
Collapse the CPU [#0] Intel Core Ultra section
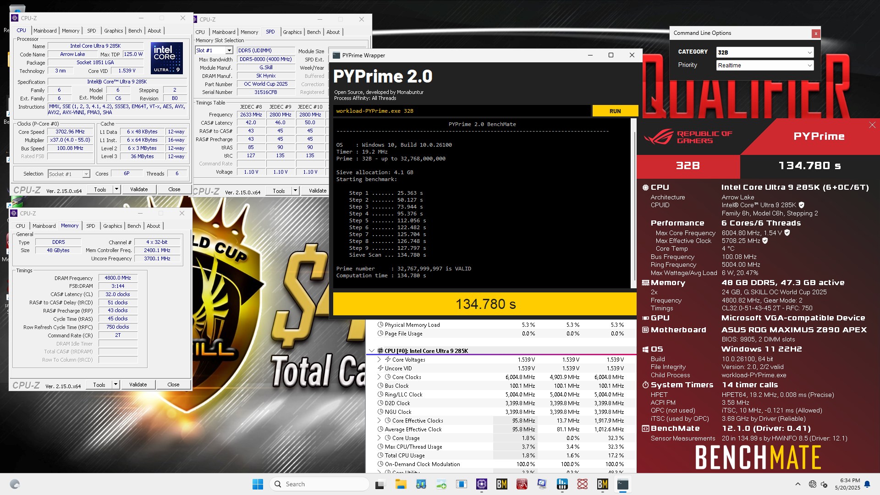[371, 351]
